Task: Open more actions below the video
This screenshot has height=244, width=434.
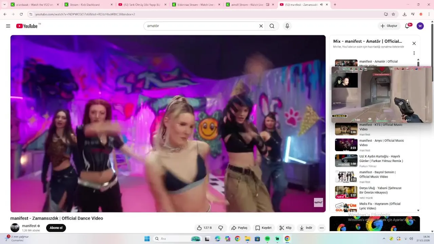Action: point(321,228)
